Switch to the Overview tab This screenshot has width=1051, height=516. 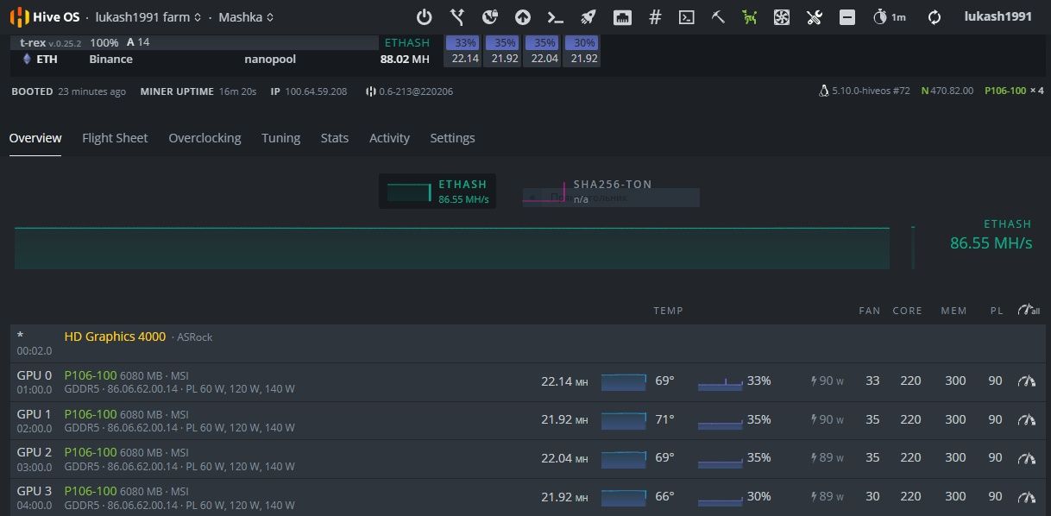[x=35, y=138]
